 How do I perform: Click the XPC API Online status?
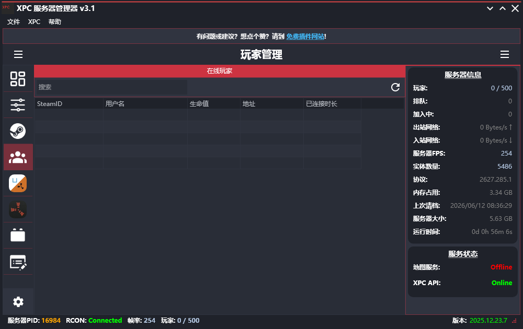tap(502, 283)
